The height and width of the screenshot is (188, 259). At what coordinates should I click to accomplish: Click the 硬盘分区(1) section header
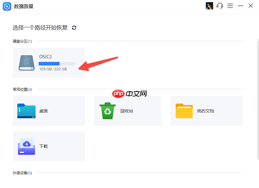click(x=22, y=41)
